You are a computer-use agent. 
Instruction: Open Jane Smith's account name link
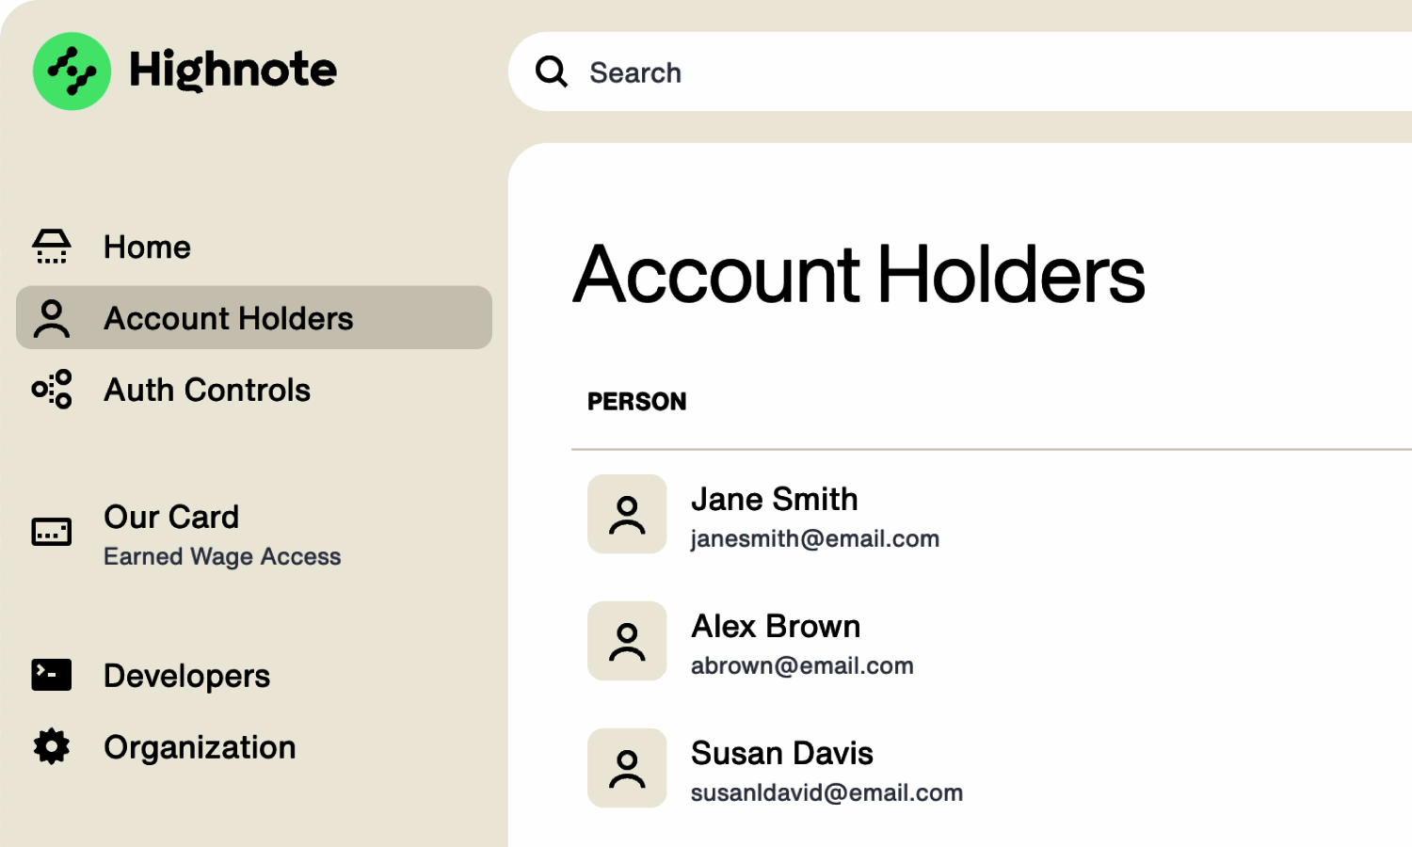(x=775, y=500)
